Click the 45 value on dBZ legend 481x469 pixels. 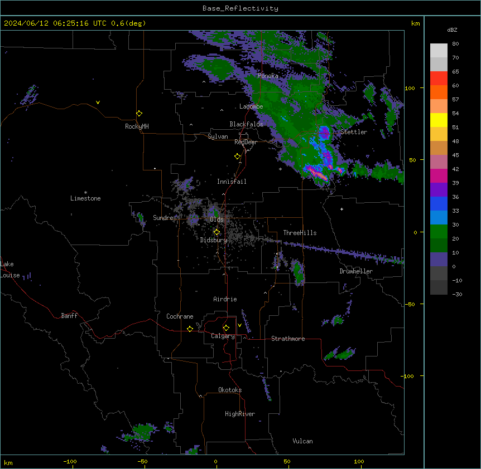pos(455,155)
